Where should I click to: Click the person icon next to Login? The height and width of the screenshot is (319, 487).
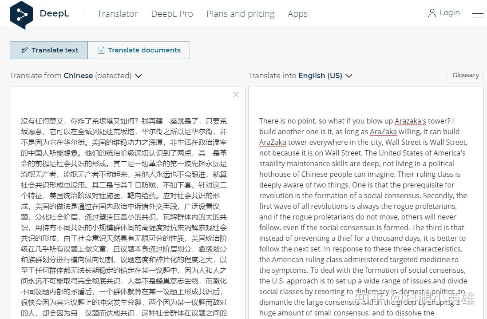(x=432, y=13)
